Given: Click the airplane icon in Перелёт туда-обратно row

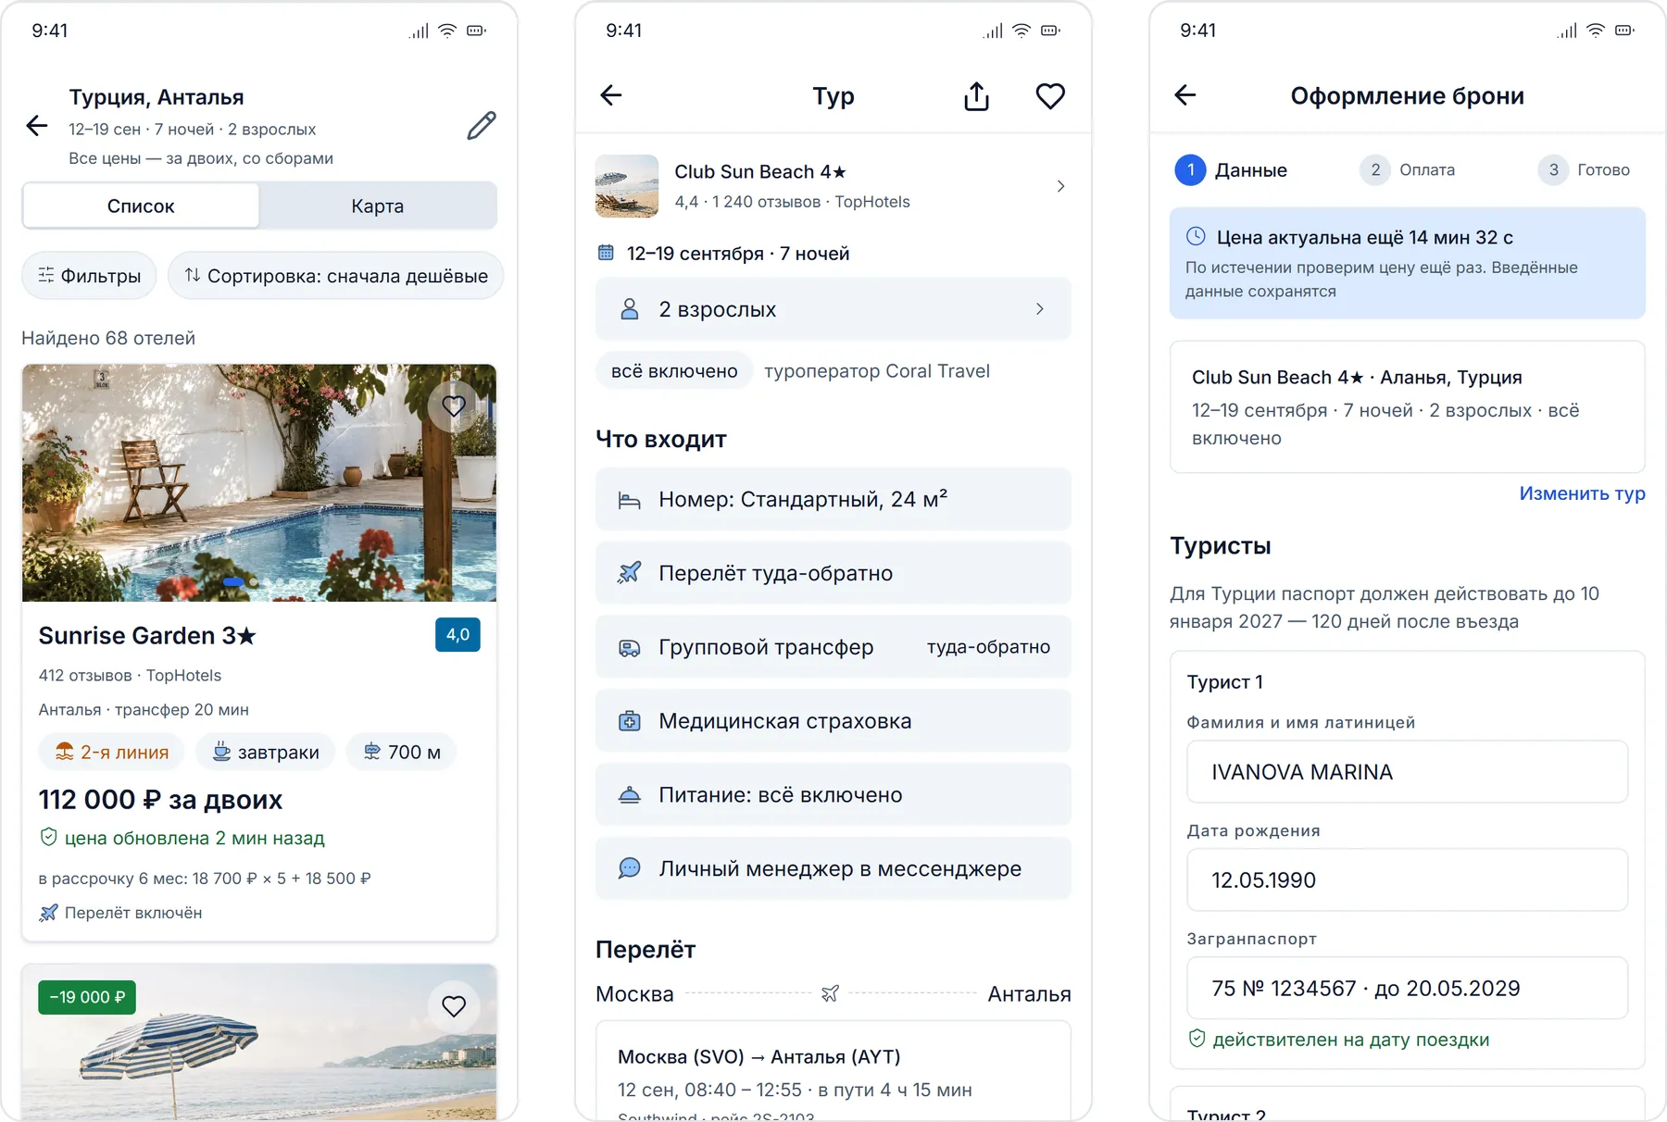Looking at the screenshot, I should tap(630, 573).
